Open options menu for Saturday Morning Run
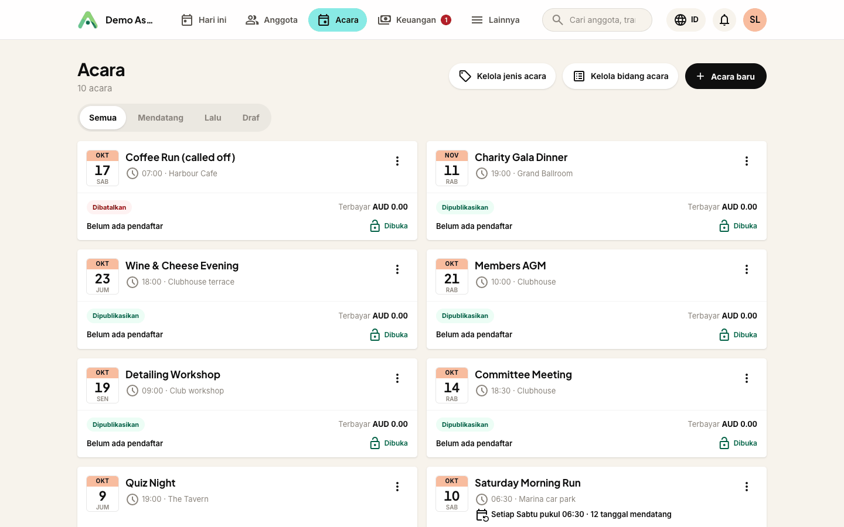 pyautogui.click(x=747, y=487)
